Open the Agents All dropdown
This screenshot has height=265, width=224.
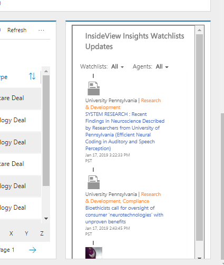click(x=162, y=67)
